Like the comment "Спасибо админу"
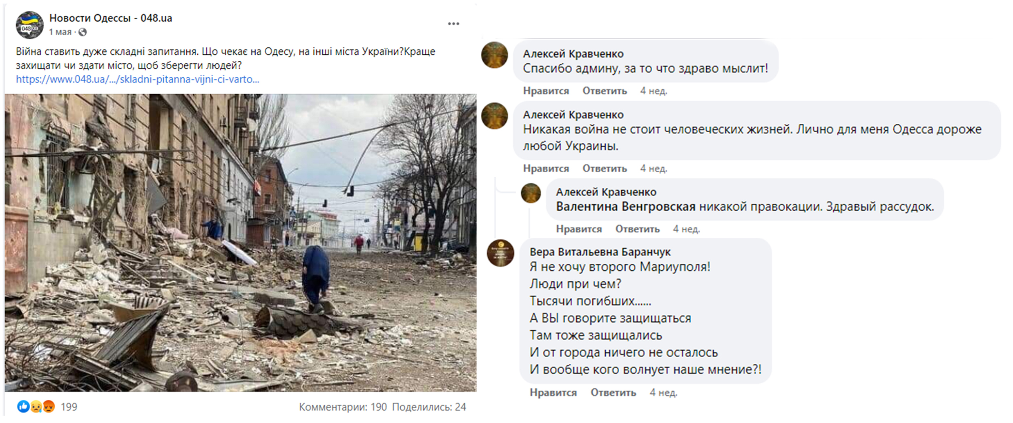 point(546,91)
